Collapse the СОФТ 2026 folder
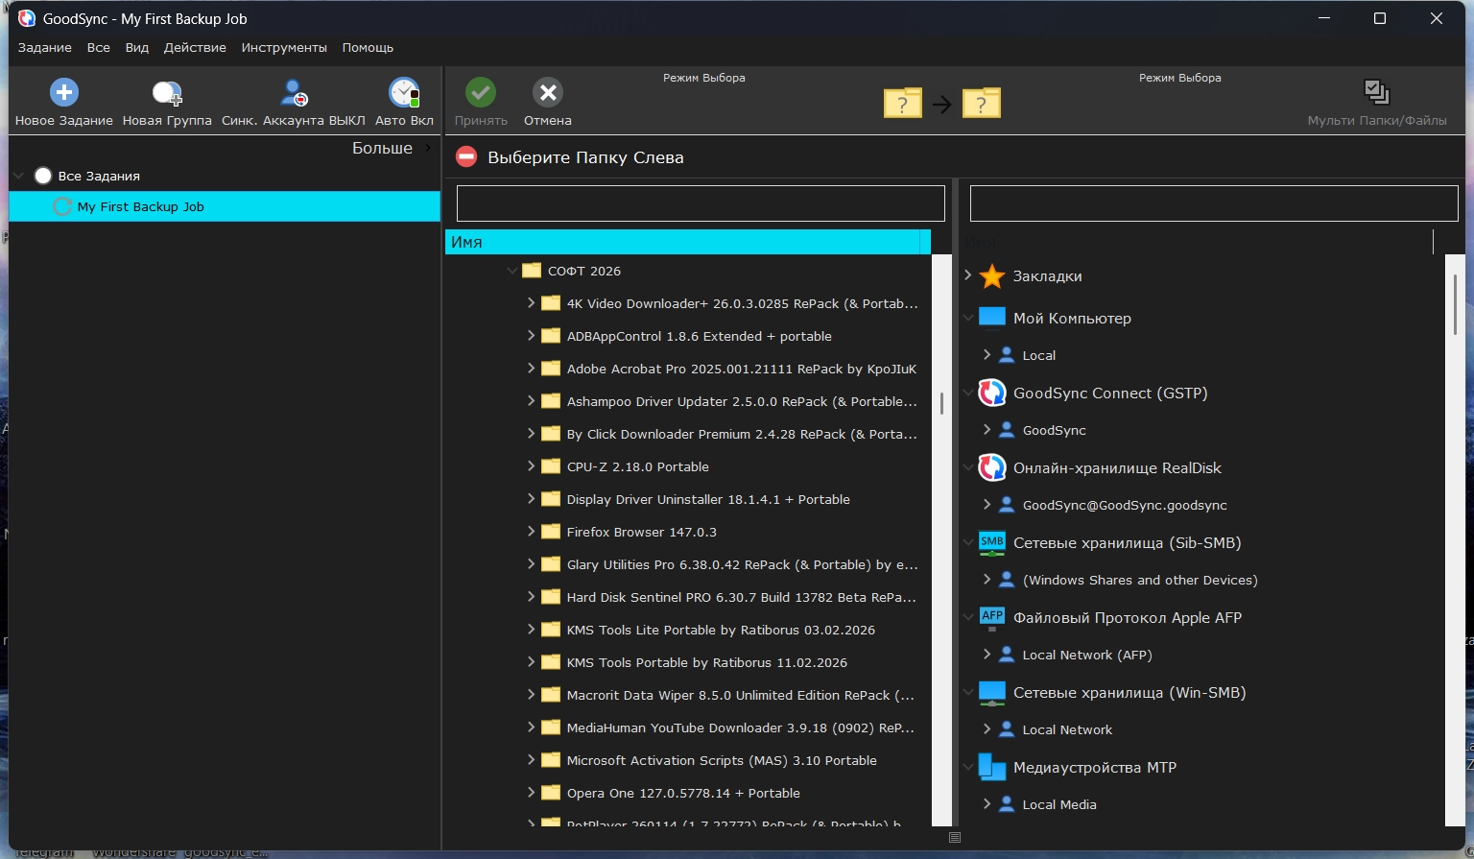The image size is (1474, 859). click(x=512, y=271)
